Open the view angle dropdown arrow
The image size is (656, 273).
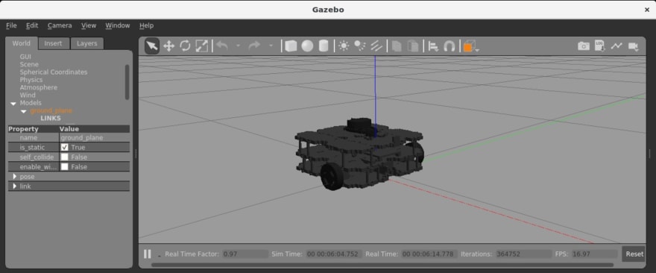tap(477, 50)
